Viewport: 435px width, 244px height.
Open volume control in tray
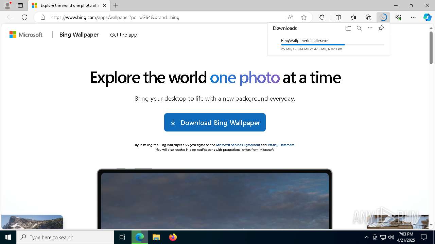(391, 237)
